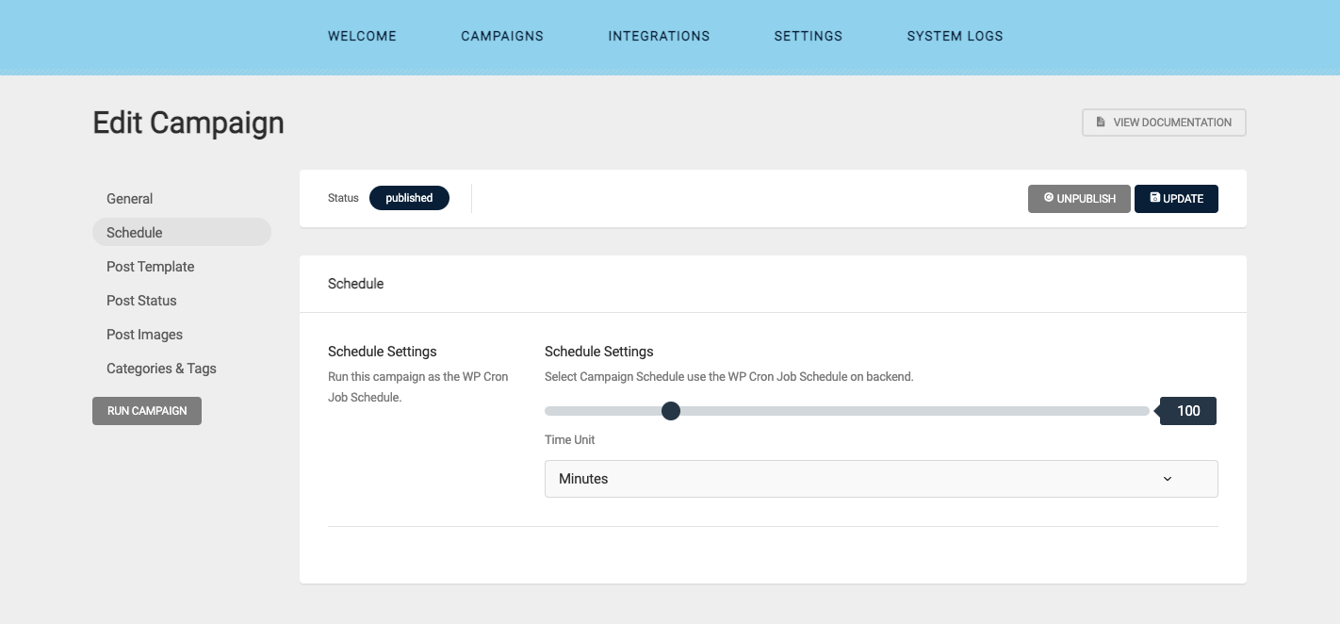
Task: Click the schedule slider handle
Action: tap(671, 411)
